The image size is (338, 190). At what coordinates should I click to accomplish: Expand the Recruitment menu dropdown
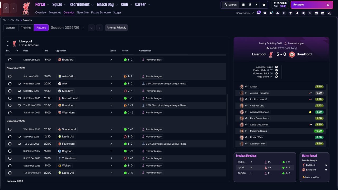click(92, 5)
